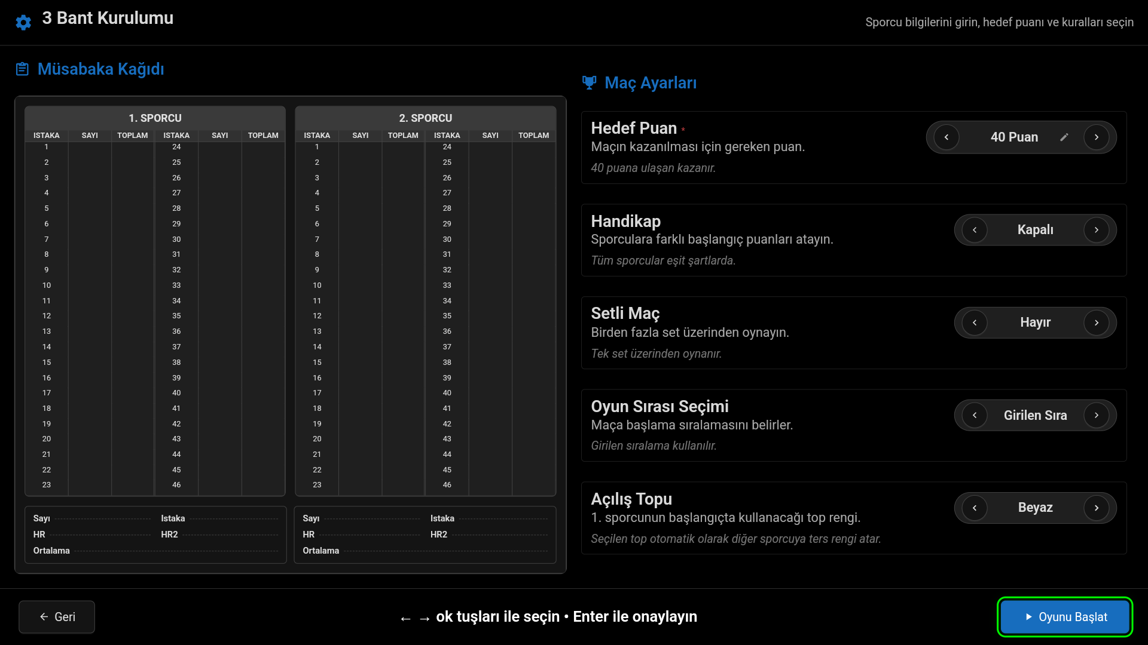This screenshot has height=645, width=1148.
Task: Click the trophy icon beside Maç Ayarları
Action: [x=589, y=83]
